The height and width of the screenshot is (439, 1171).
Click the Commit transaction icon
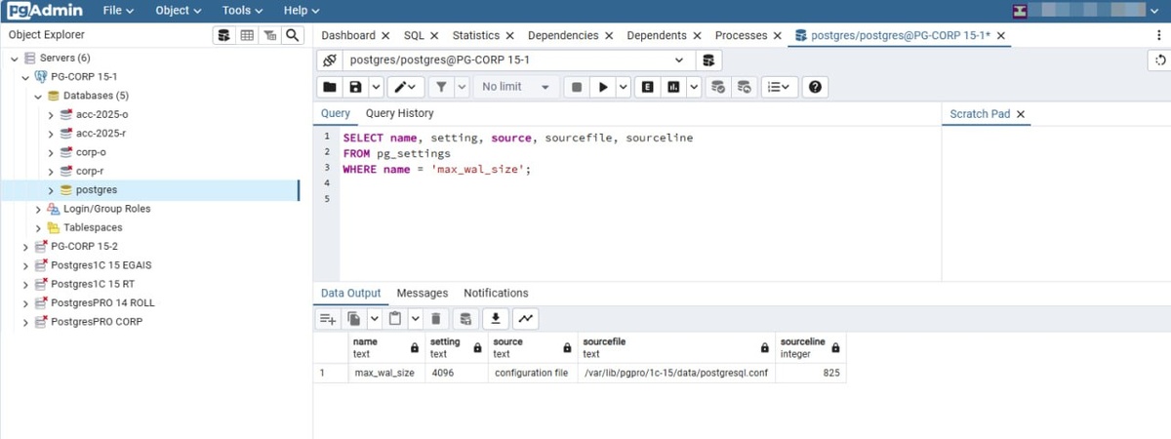tap(719, 87)
